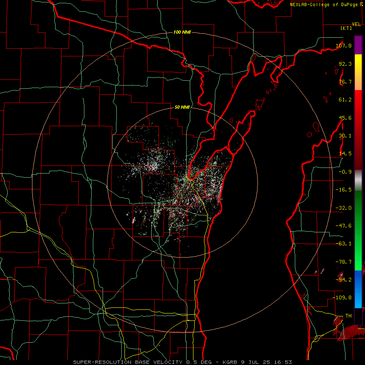Click the -78.7 scale value
Viewport: 365px width, 365px height.
[x=344, y=262]
